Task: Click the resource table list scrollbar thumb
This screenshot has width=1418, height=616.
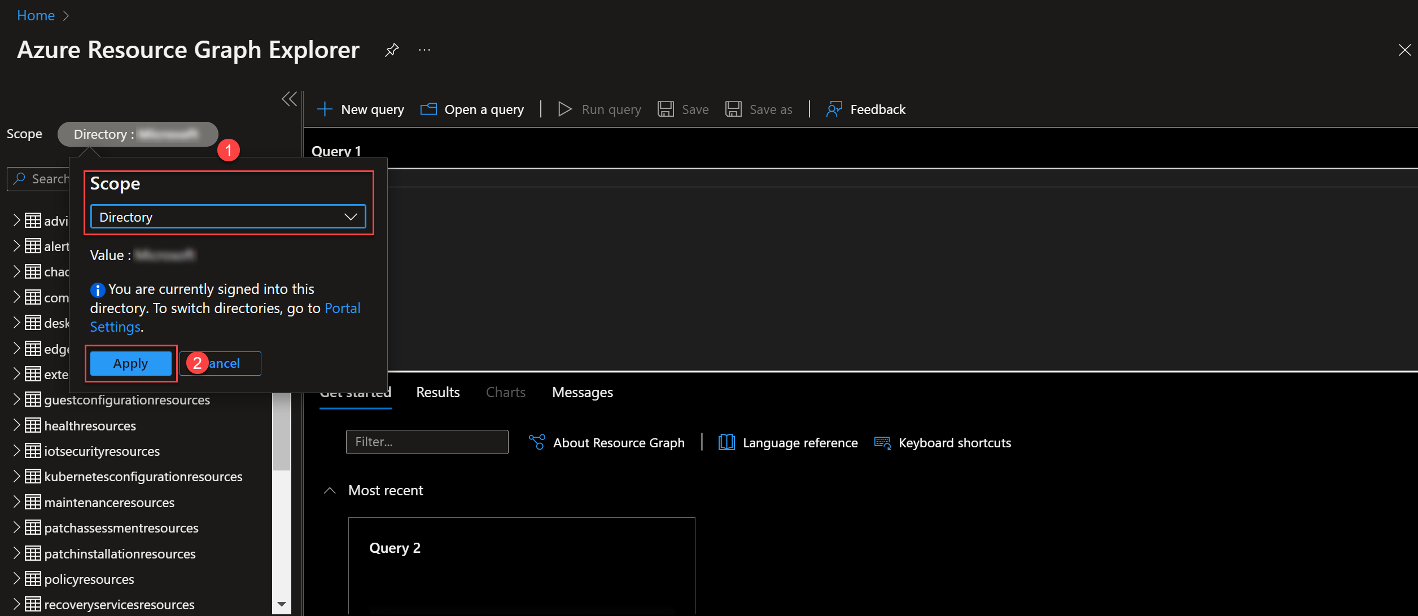Action: 282,432
